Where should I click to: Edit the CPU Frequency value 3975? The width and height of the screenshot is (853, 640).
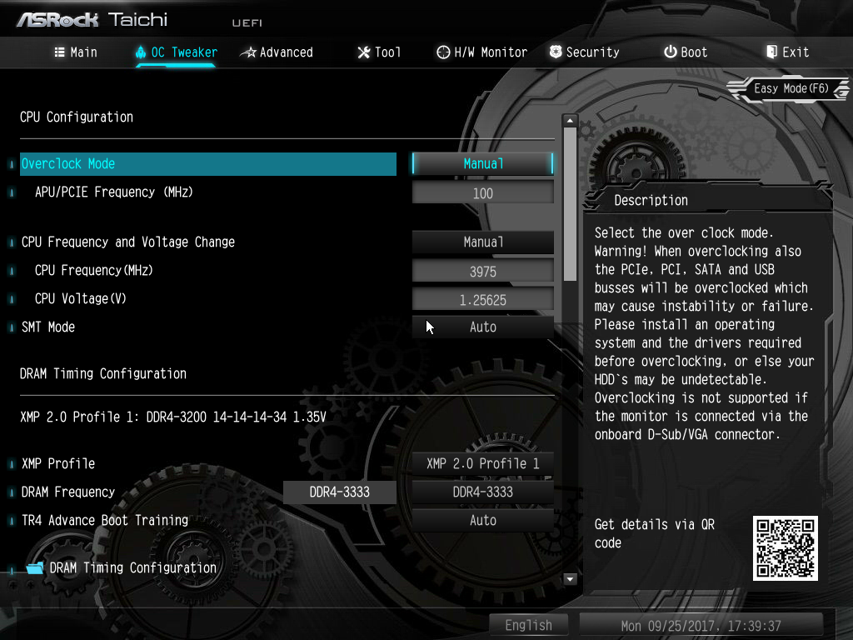click(483, 271)
